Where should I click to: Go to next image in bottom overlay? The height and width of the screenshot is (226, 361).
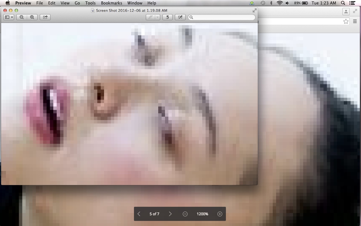tap(170, 214)
